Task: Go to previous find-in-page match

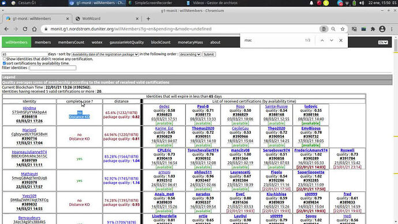Action: [322, 40]
